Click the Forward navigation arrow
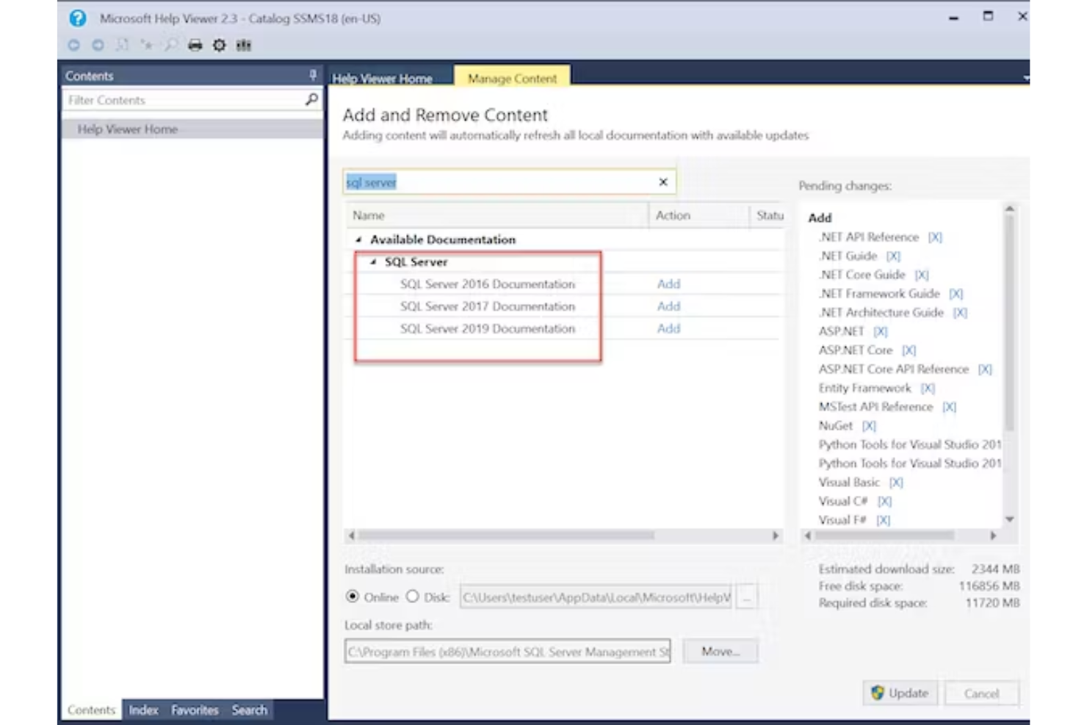1087x725 pixels. [x=97, y=45]
